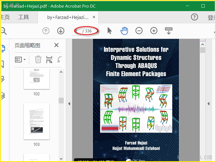Click the page number input field
Viewport: 216px width, 162px height.
coord(77,31)
